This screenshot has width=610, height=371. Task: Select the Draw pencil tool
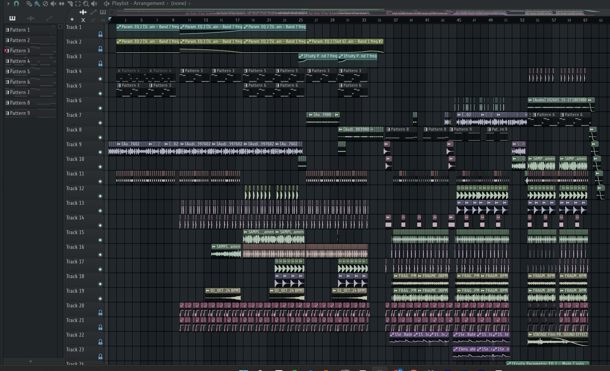click(x=29, y=3)
